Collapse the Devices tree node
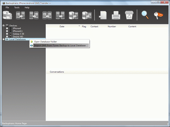 click(x=4, y=26)
